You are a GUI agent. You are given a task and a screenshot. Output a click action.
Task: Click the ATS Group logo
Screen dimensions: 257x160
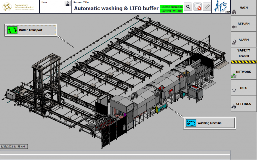coord(221,7)
